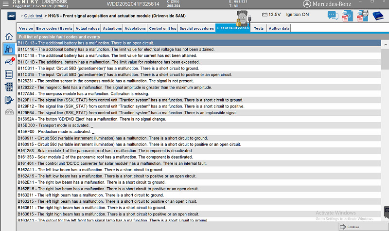
Task: Click the PDF print icon
Action: tap(362, 16)
